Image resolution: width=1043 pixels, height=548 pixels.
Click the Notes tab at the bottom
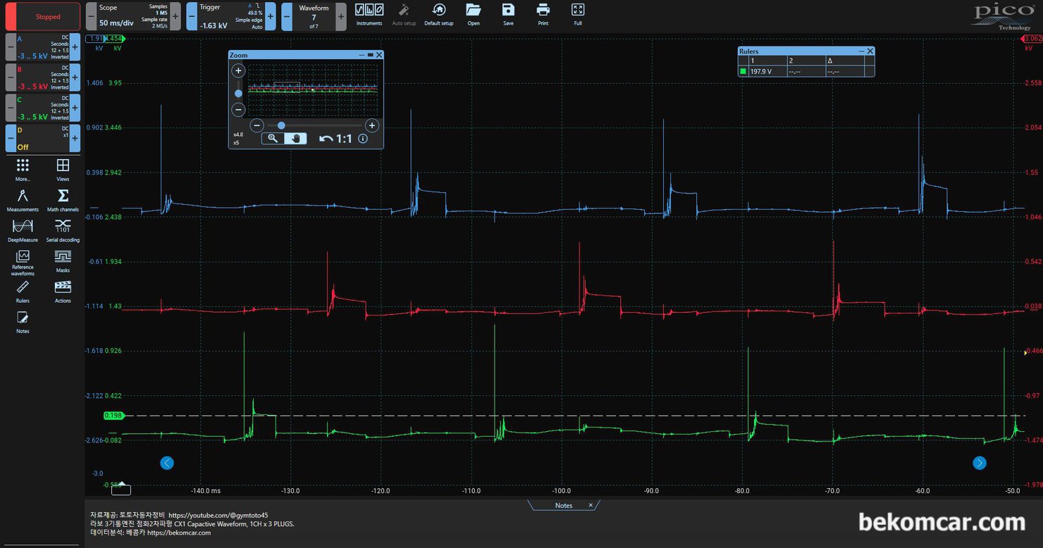click(564, 505)
